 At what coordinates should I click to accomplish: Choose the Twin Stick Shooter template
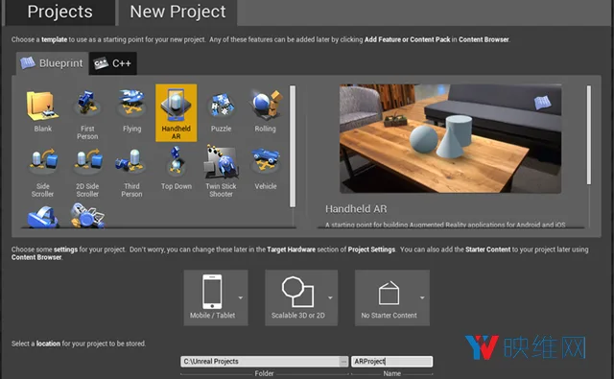click(221, 172)
